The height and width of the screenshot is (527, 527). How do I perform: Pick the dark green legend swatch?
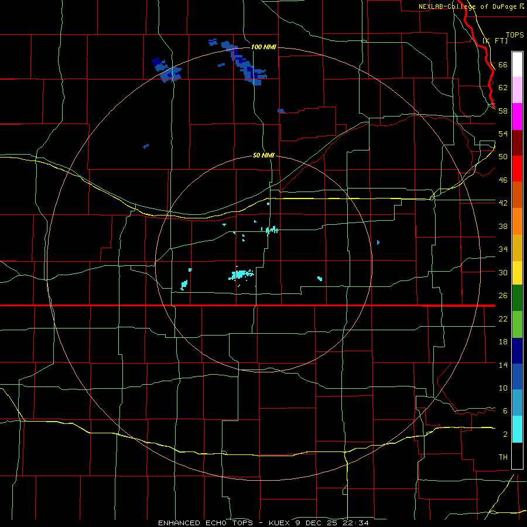tap(517, 298)
